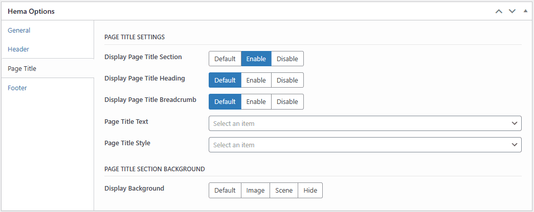Disable Display Page Title Heading

[x=287, y=80]
